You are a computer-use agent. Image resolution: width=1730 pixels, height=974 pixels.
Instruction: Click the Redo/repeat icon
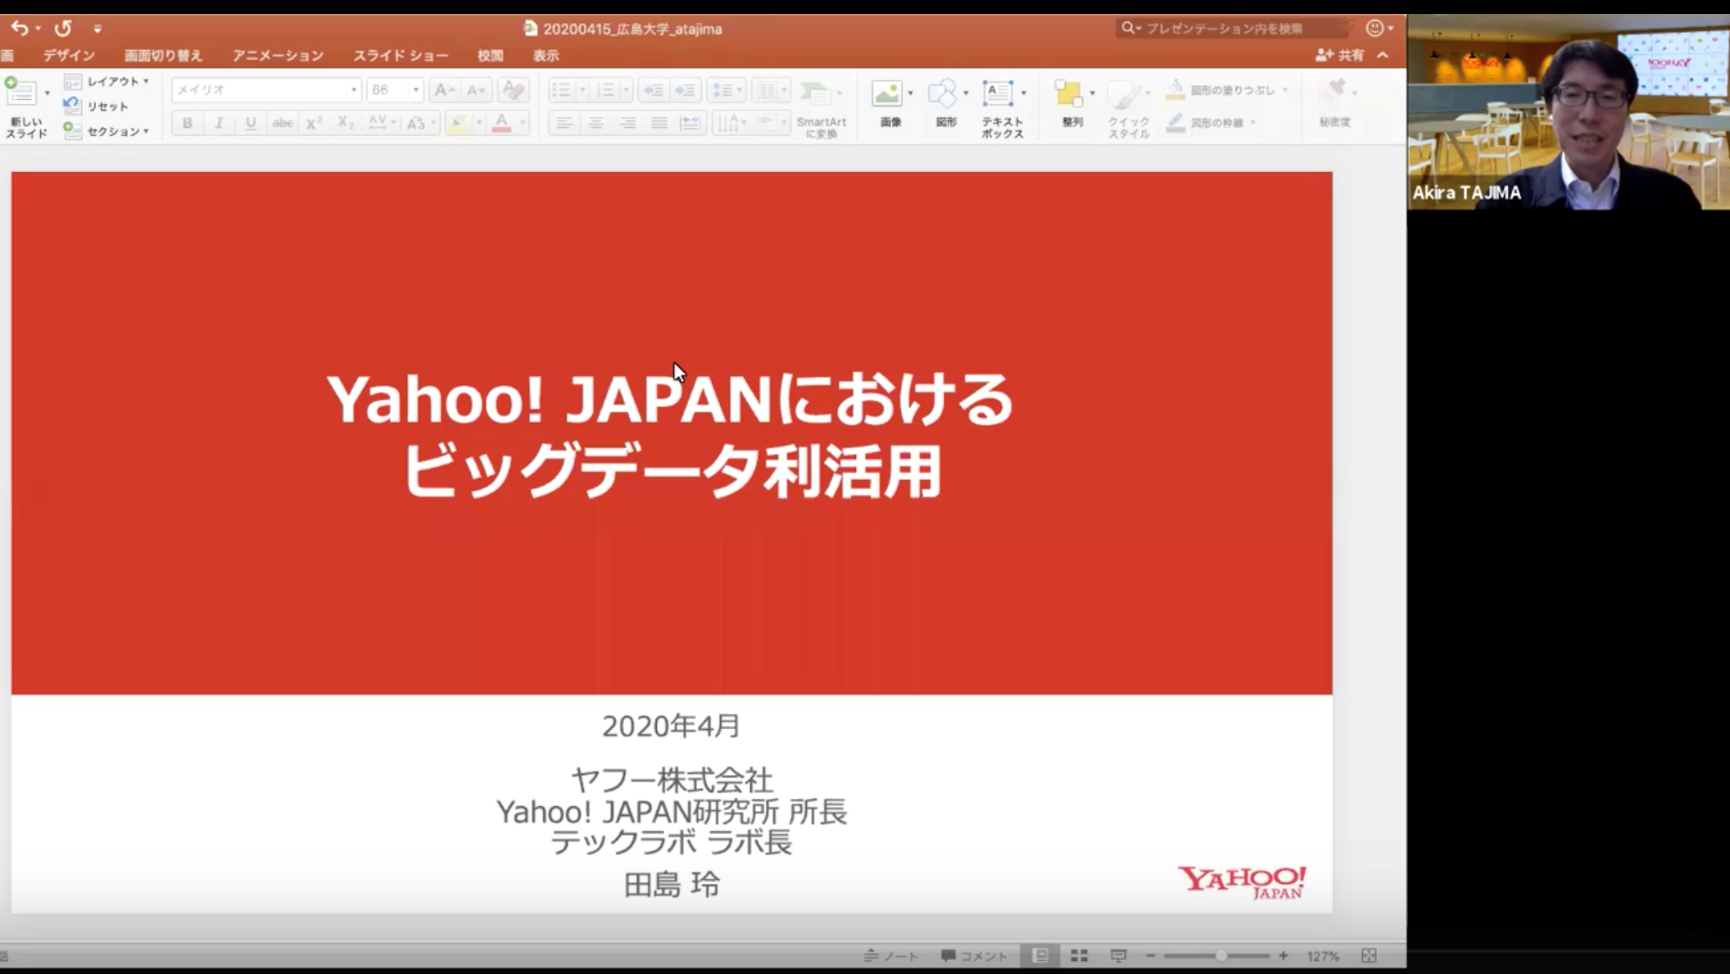(x=63, y=28)
